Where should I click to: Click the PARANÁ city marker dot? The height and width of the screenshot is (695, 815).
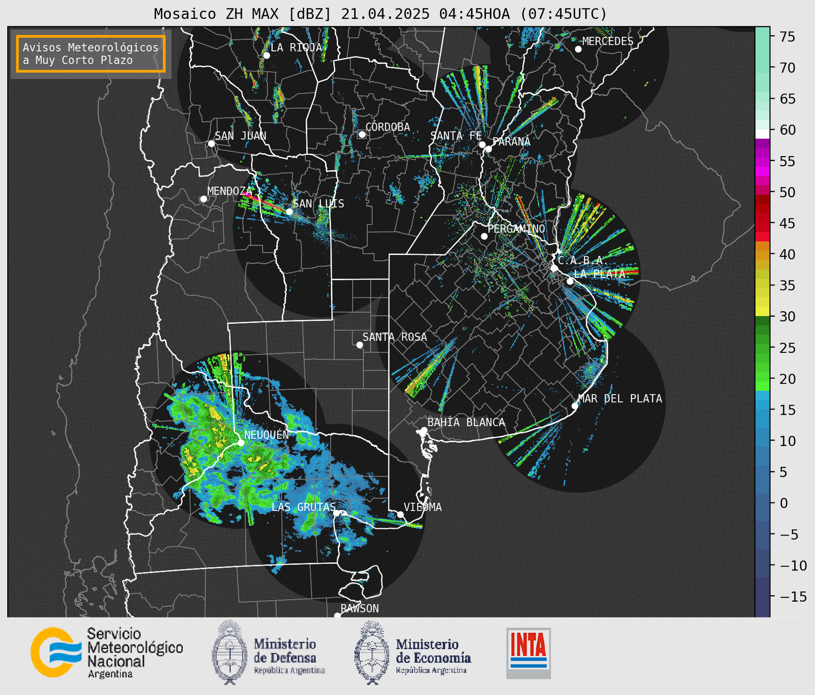pos(488,149)
